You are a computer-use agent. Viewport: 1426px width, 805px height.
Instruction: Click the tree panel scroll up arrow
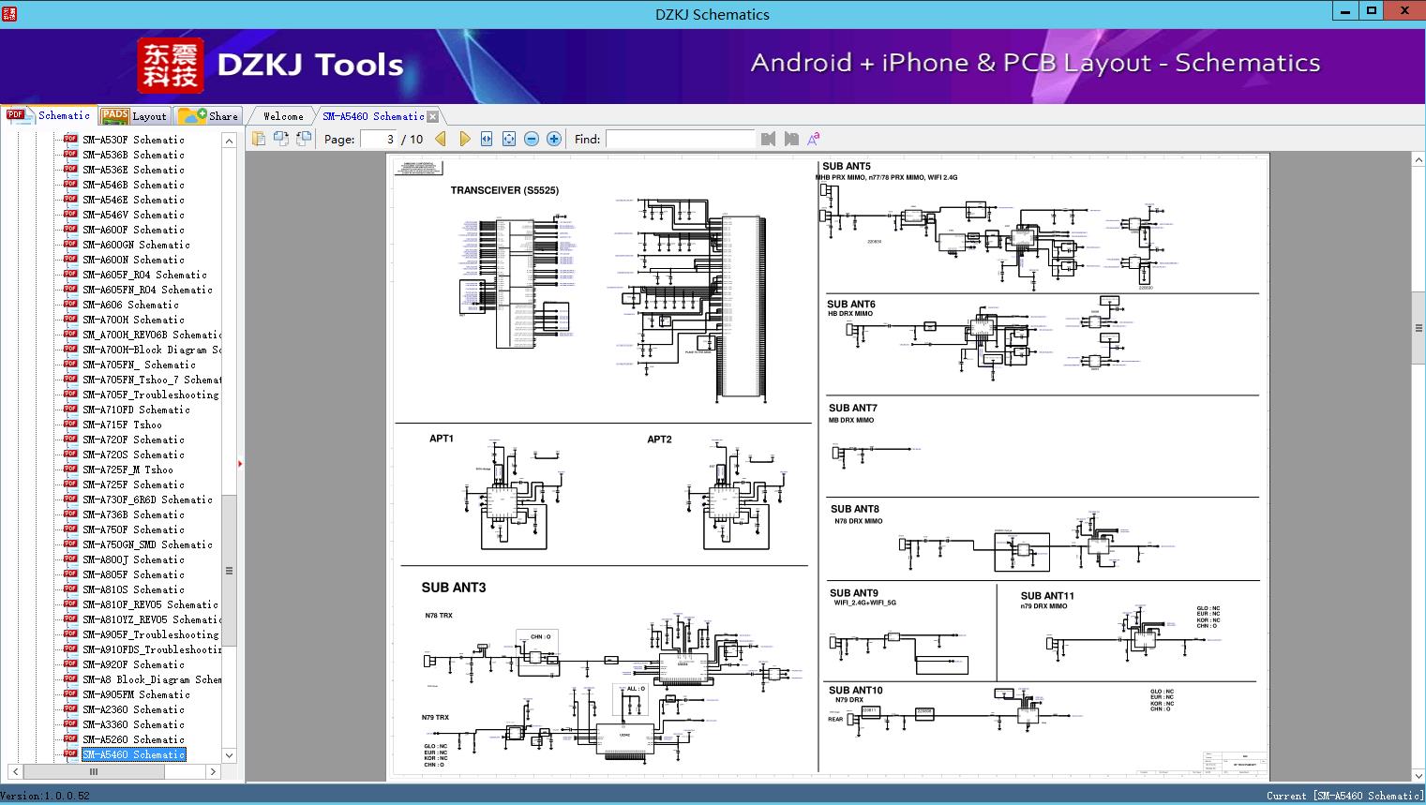(229, 141)
